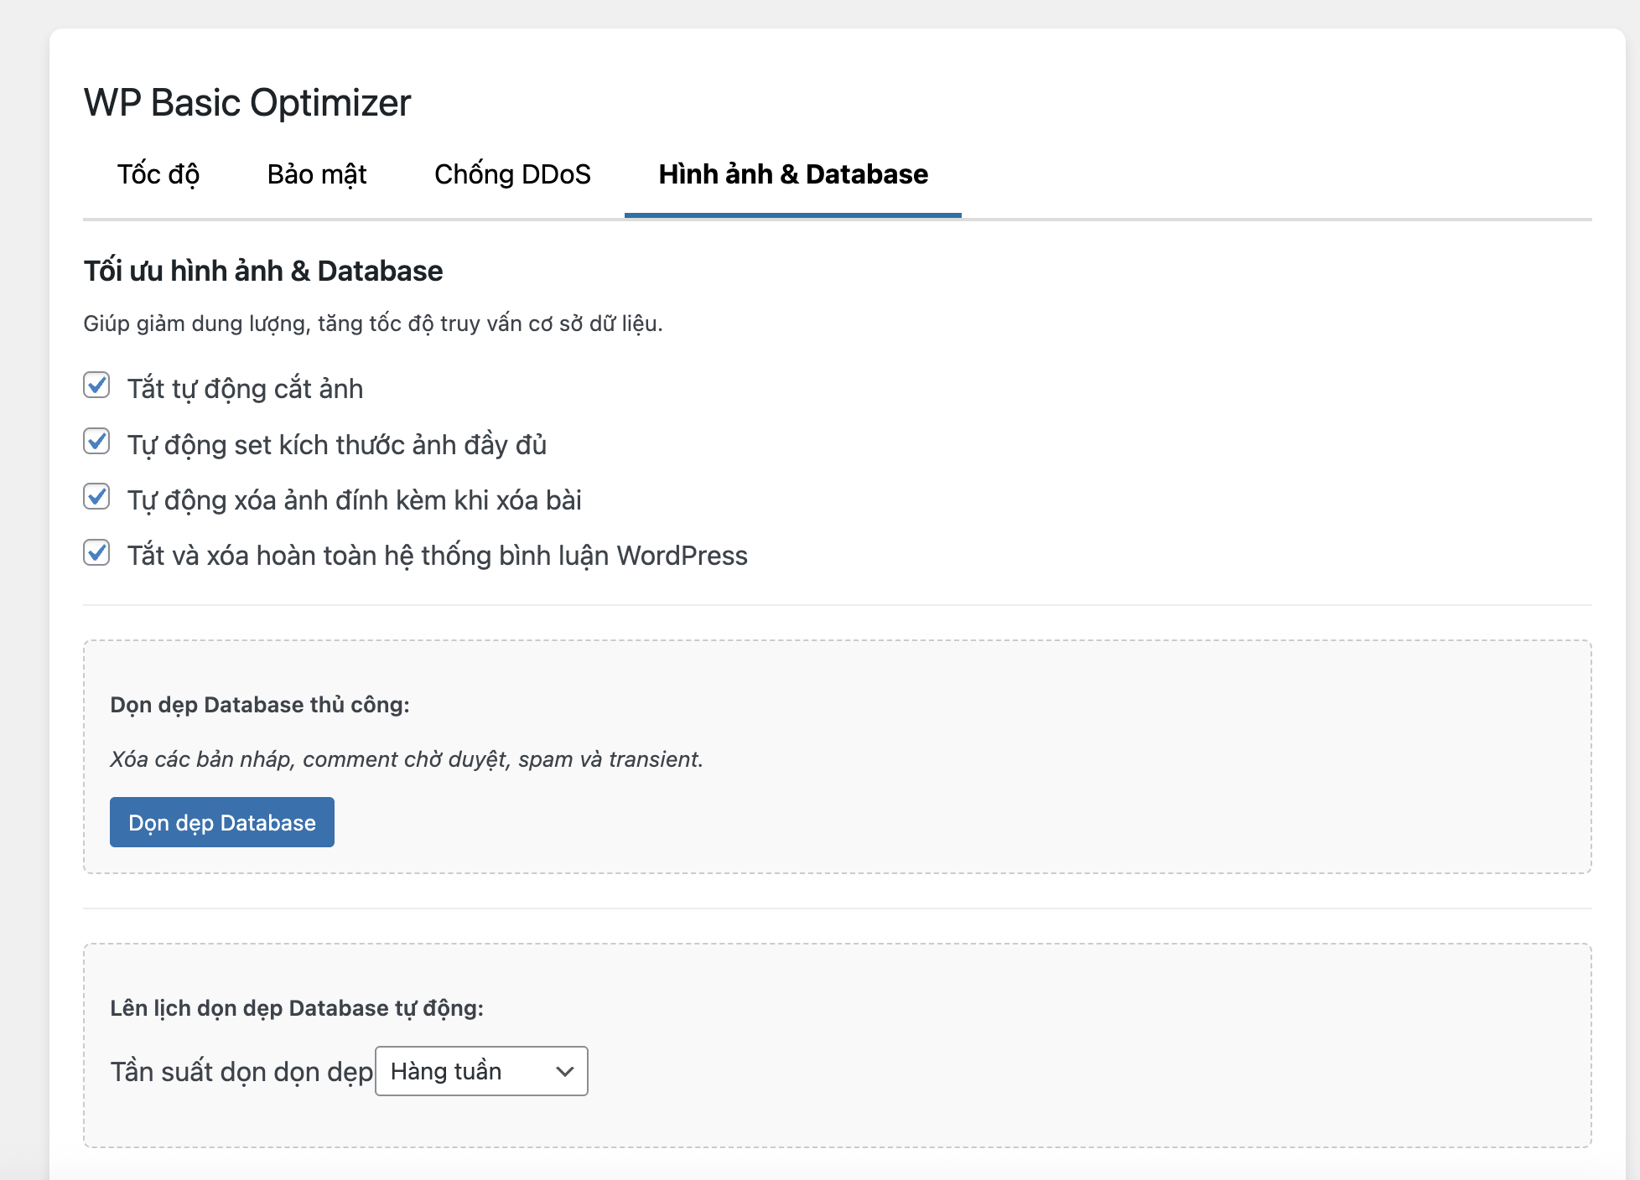The height and width of the screenshot is (1180, 1640).
Task: Reselect the "Hình ảnh & Database" tab
Action: click(793, 174)
